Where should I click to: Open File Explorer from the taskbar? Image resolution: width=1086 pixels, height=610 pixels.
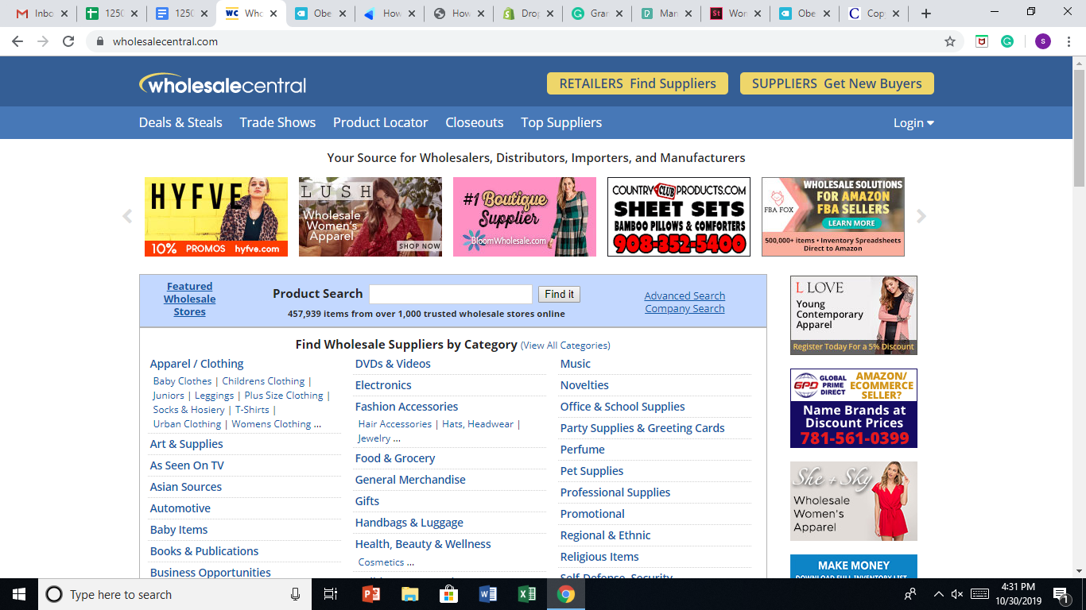coord(409,594)
